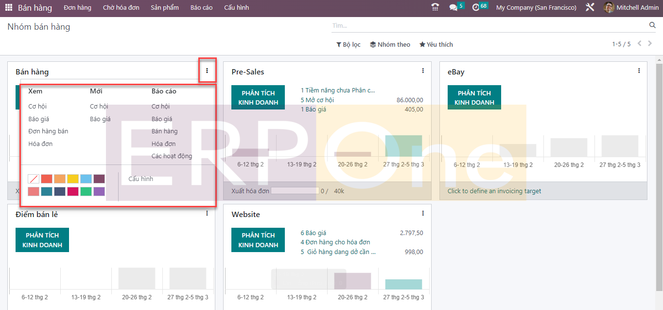663x310 pixels.
Task: Click Phân tích kinh doanh button on Pre-Sales
Action: pyautogui.click(x=258, y=98)
